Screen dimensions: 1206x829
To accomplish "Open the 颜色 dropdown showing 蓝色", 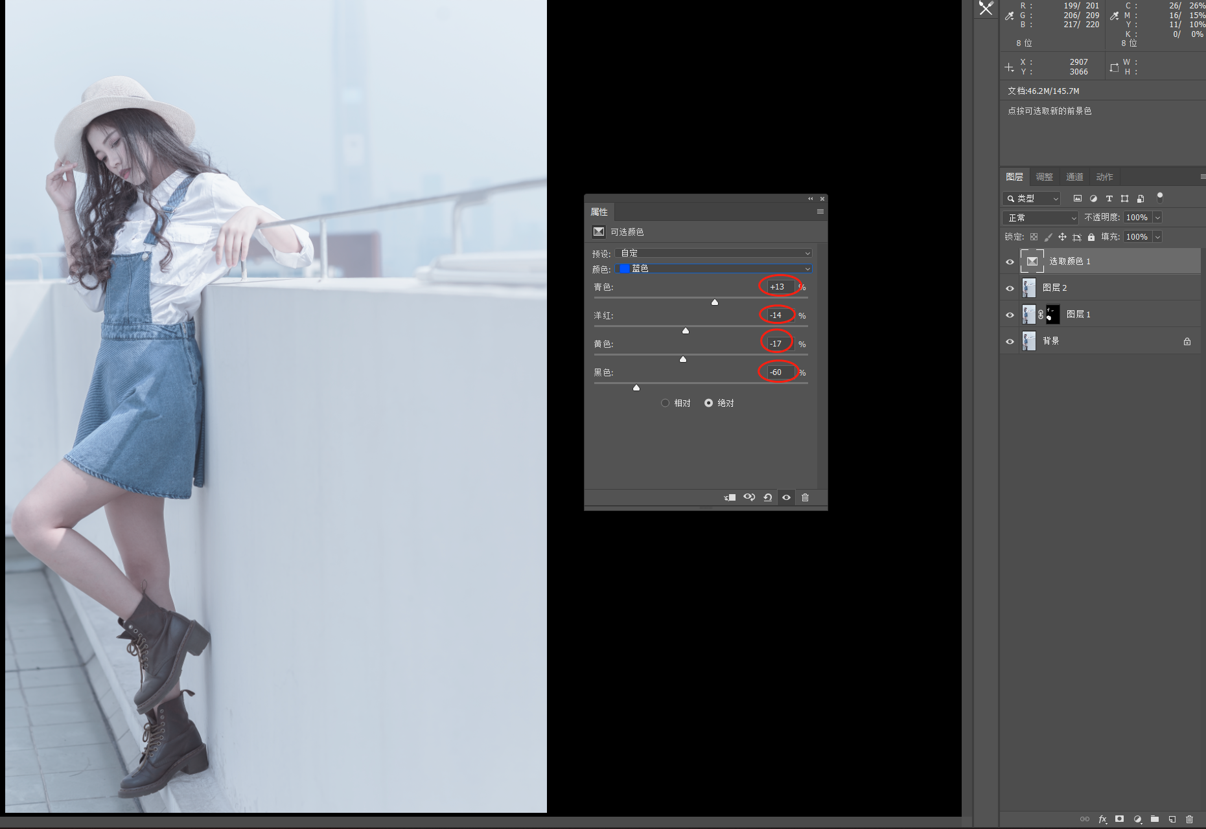I will pos(713,269).
